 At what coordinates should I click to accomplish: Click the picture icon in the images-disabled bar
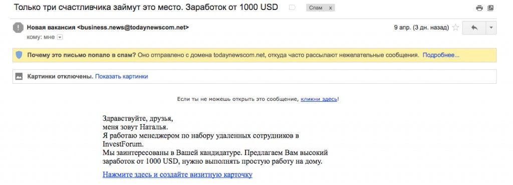[x=19, y=76]
